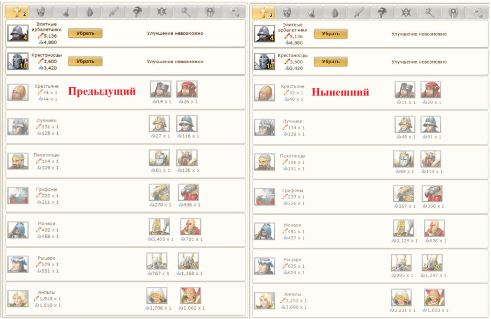This screenshot has width=491, height=319.
Task: Open the leaf faction tab in the Предыдущий panel
Action: coord(89,12)
